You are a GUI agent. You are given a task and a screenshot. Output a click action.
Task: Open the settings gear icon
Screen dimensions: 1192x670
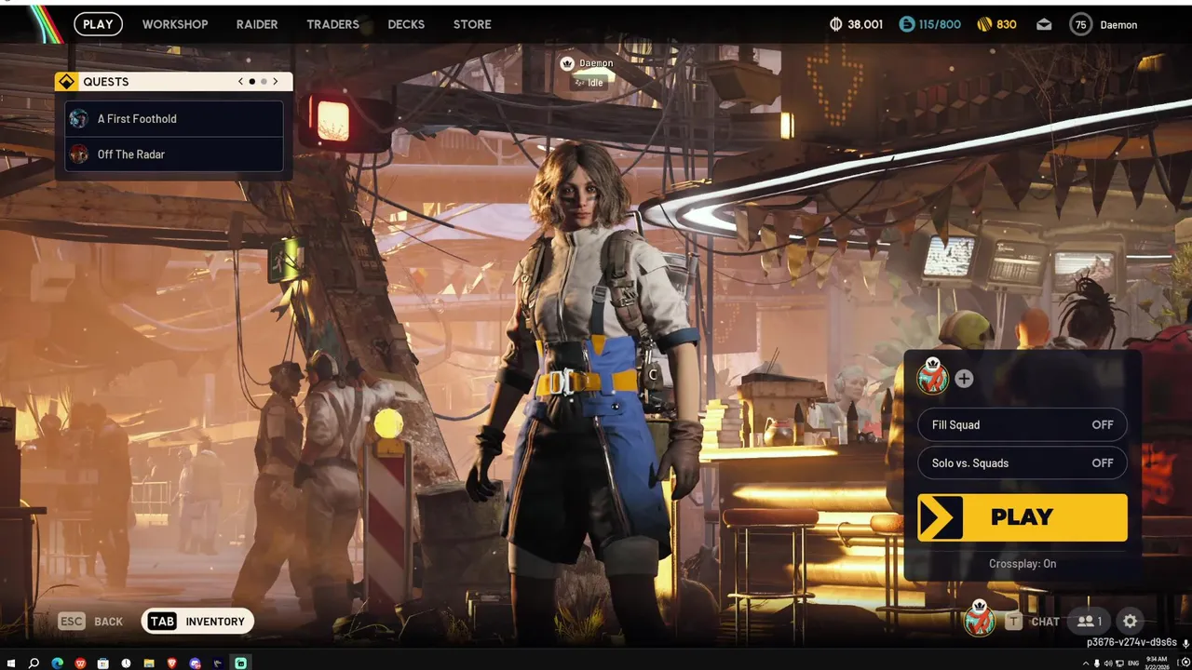1131,622
